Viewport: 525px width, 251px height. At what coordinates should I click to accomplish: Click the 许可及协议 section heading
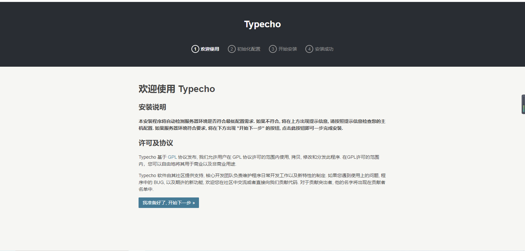coord(156,143)
